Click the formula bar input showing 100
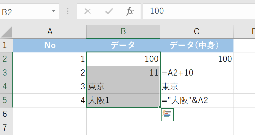 198,11
